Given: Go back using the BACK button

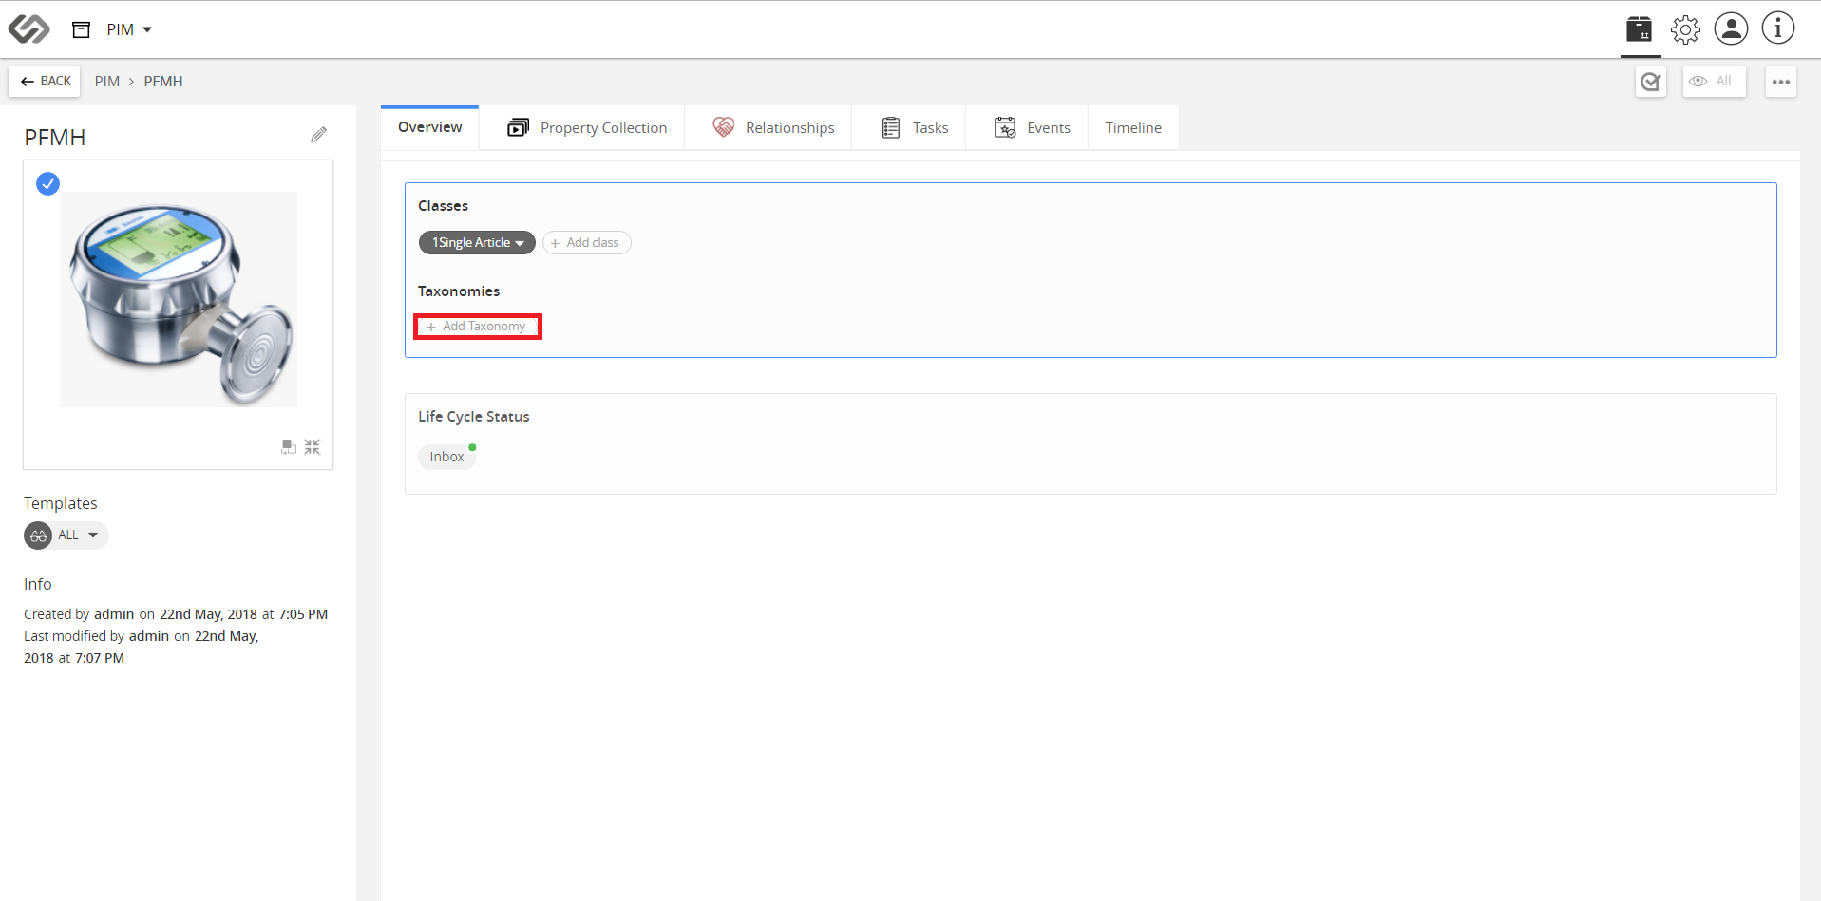Looking at the screenshot, I should point(46,82).
